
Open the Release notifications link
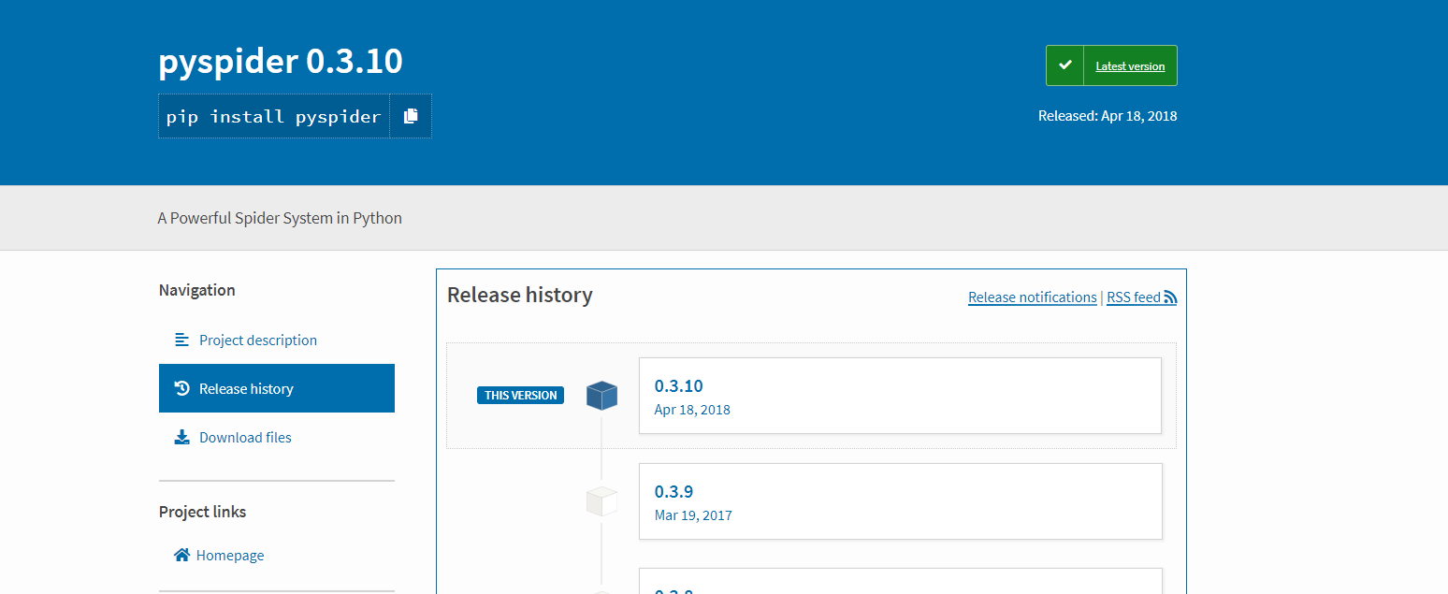coord(1033,297)
